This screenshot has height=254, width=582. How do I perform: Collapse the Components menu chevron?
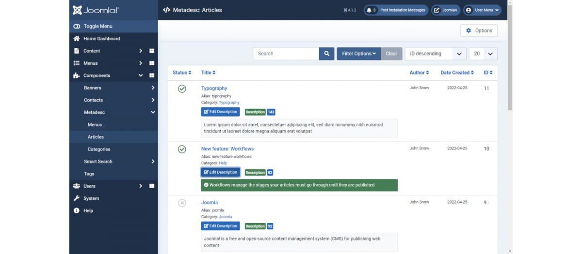(x=141, y=75)
